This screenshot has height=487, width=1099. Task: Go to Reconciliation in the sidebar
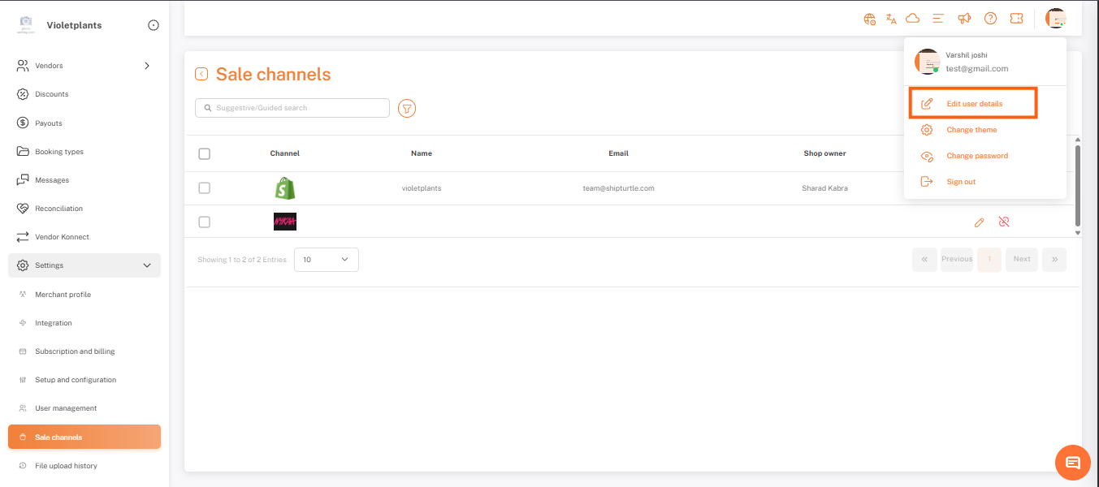coord(58,209)
